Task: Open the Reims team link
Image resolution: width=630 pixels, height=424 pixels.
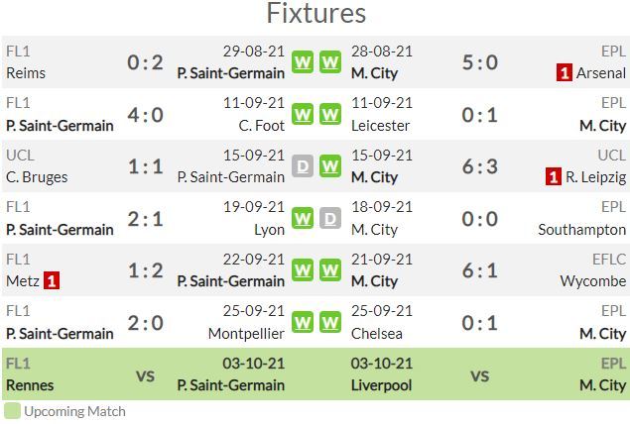Action: click(26, 73)
